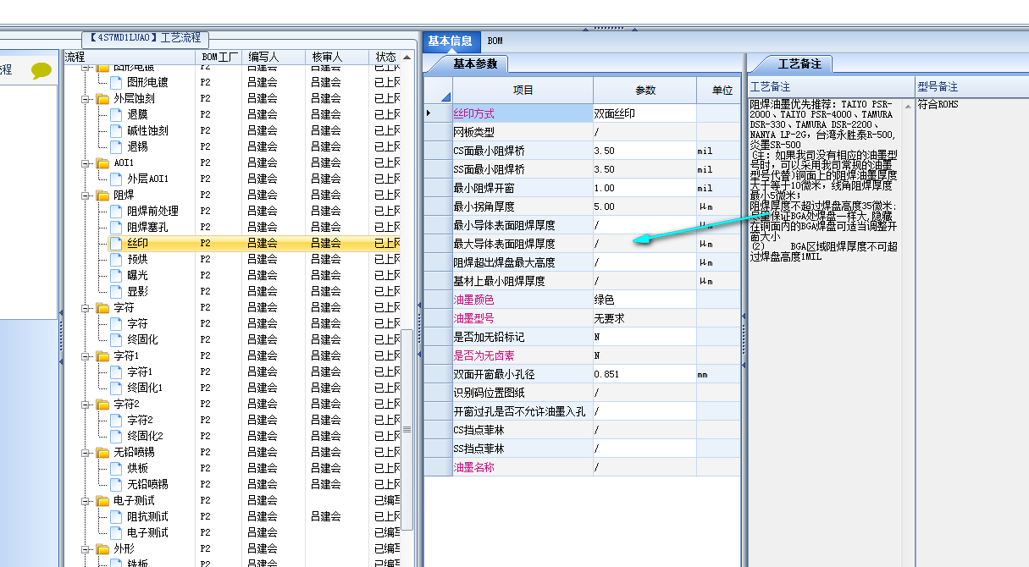Click the document icon beside 终固化2
Viewport: 1029px width, 567px height.
(116, 437)
